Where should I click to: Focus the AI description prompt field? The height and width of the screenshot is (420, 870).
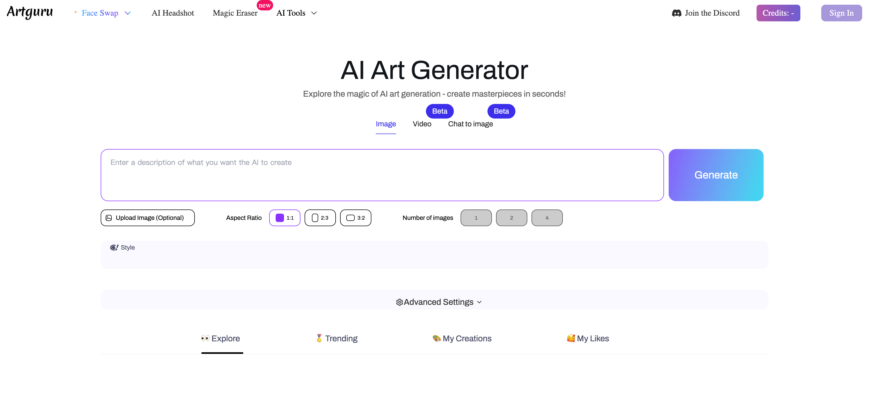(382, 175)
